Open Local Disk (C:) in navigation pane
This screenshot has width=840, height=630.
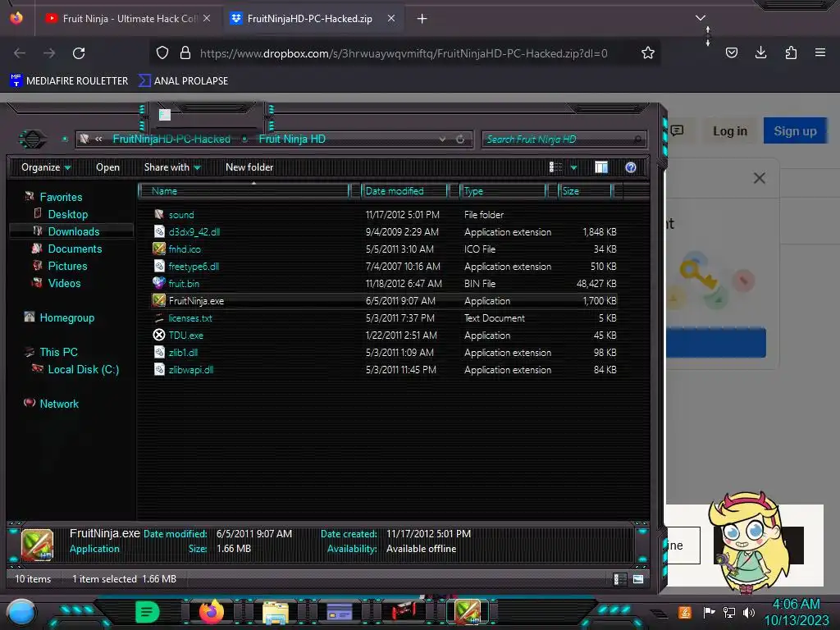84,369
